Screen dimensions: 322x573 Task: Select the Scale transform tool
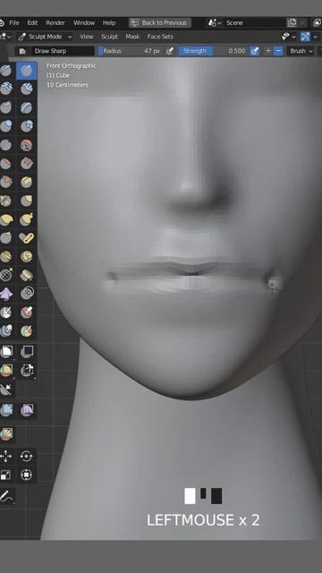pos(5,475)
